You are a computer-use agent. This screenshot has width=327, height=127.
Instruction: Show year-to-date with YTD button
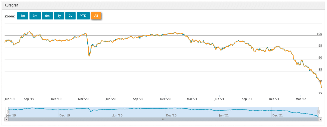click(x=83, y=16)
